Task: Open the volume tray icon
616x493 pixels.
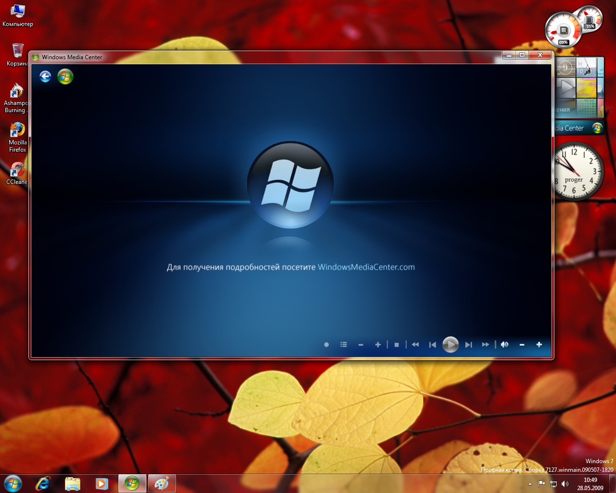Action: [x=565, y=484]
